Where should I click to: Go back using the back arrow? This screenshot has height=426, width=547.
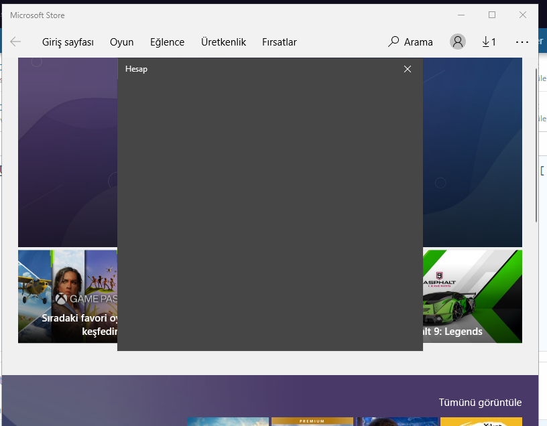pyautogui.click(x=15, y=42)
